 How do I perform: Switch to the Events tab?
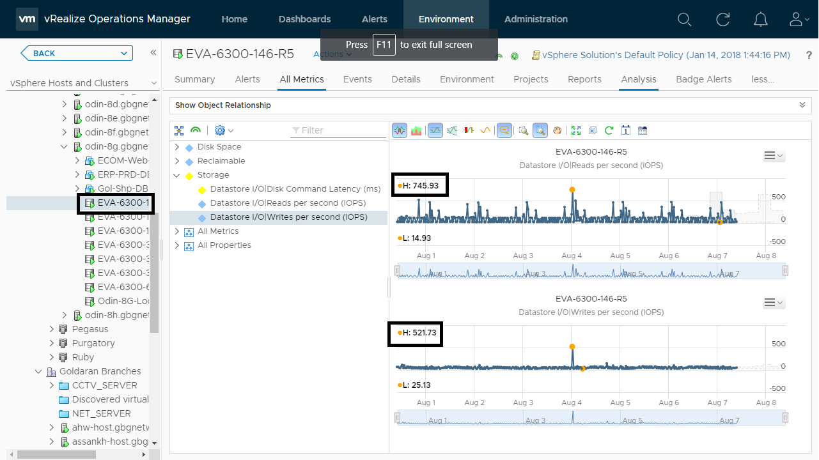(x=357, y=79)
